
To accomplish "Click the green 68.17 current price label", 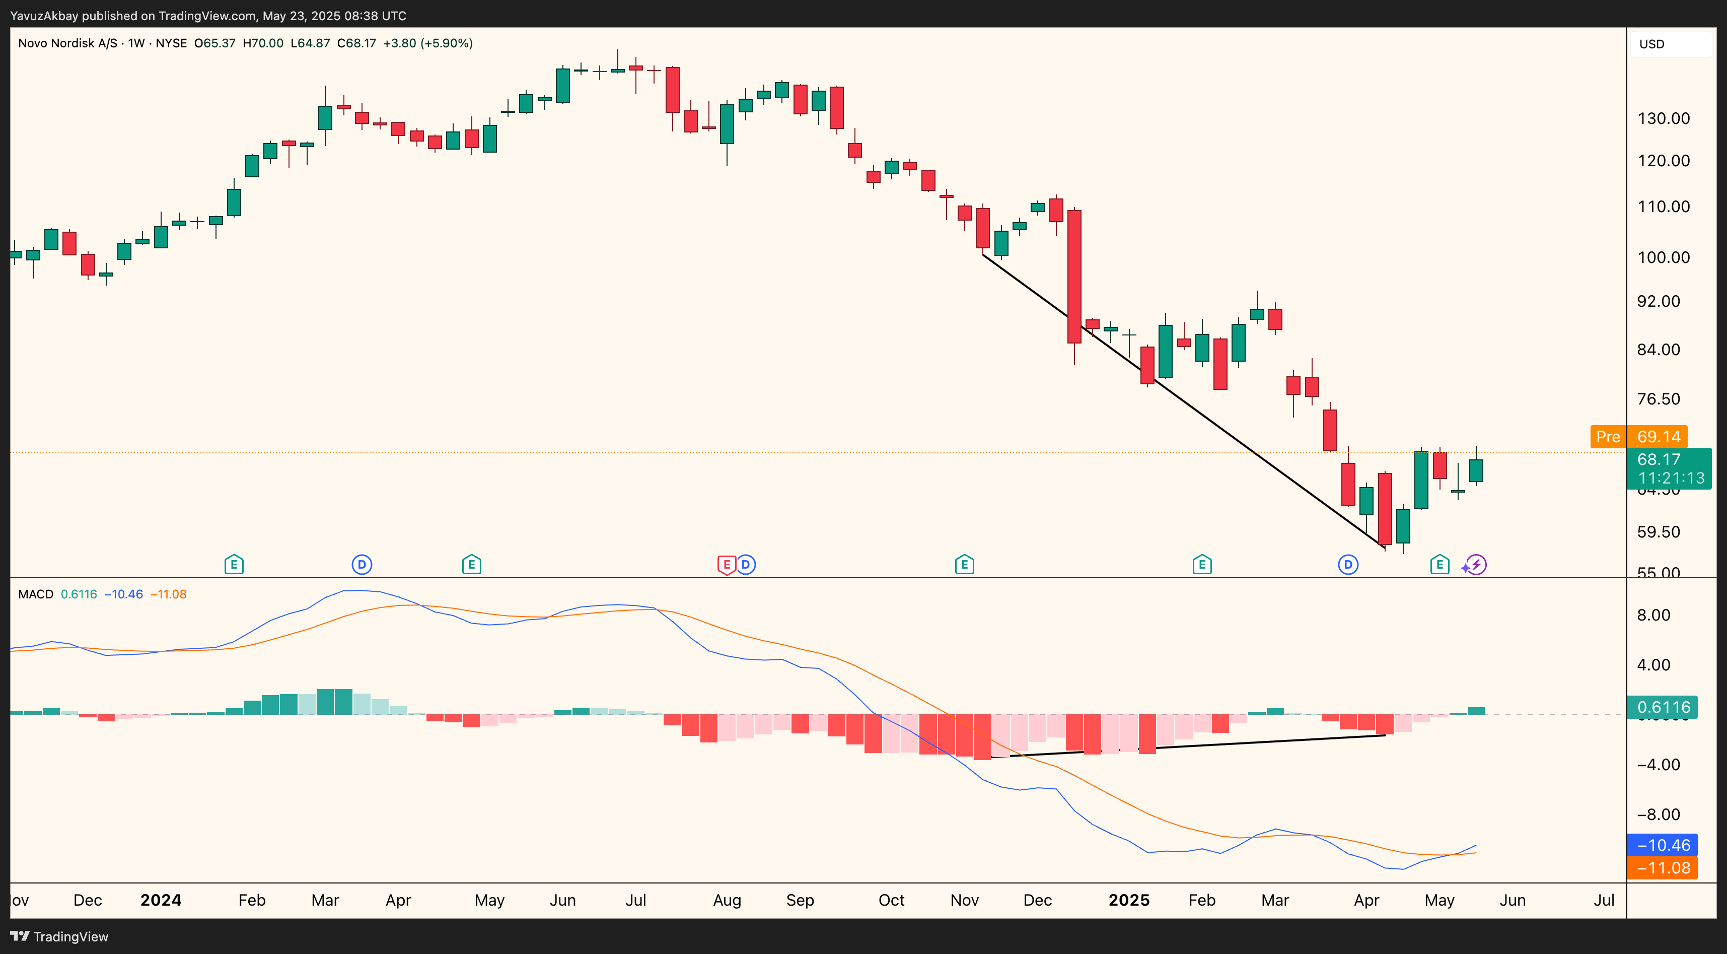I will pyautogui.click(x=1669, y=459).
